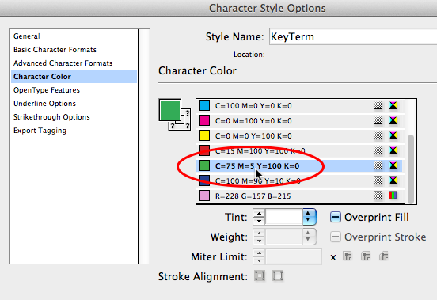Click the green Fill color box
This screenshot has width=437, height=300.
[170, 110]
